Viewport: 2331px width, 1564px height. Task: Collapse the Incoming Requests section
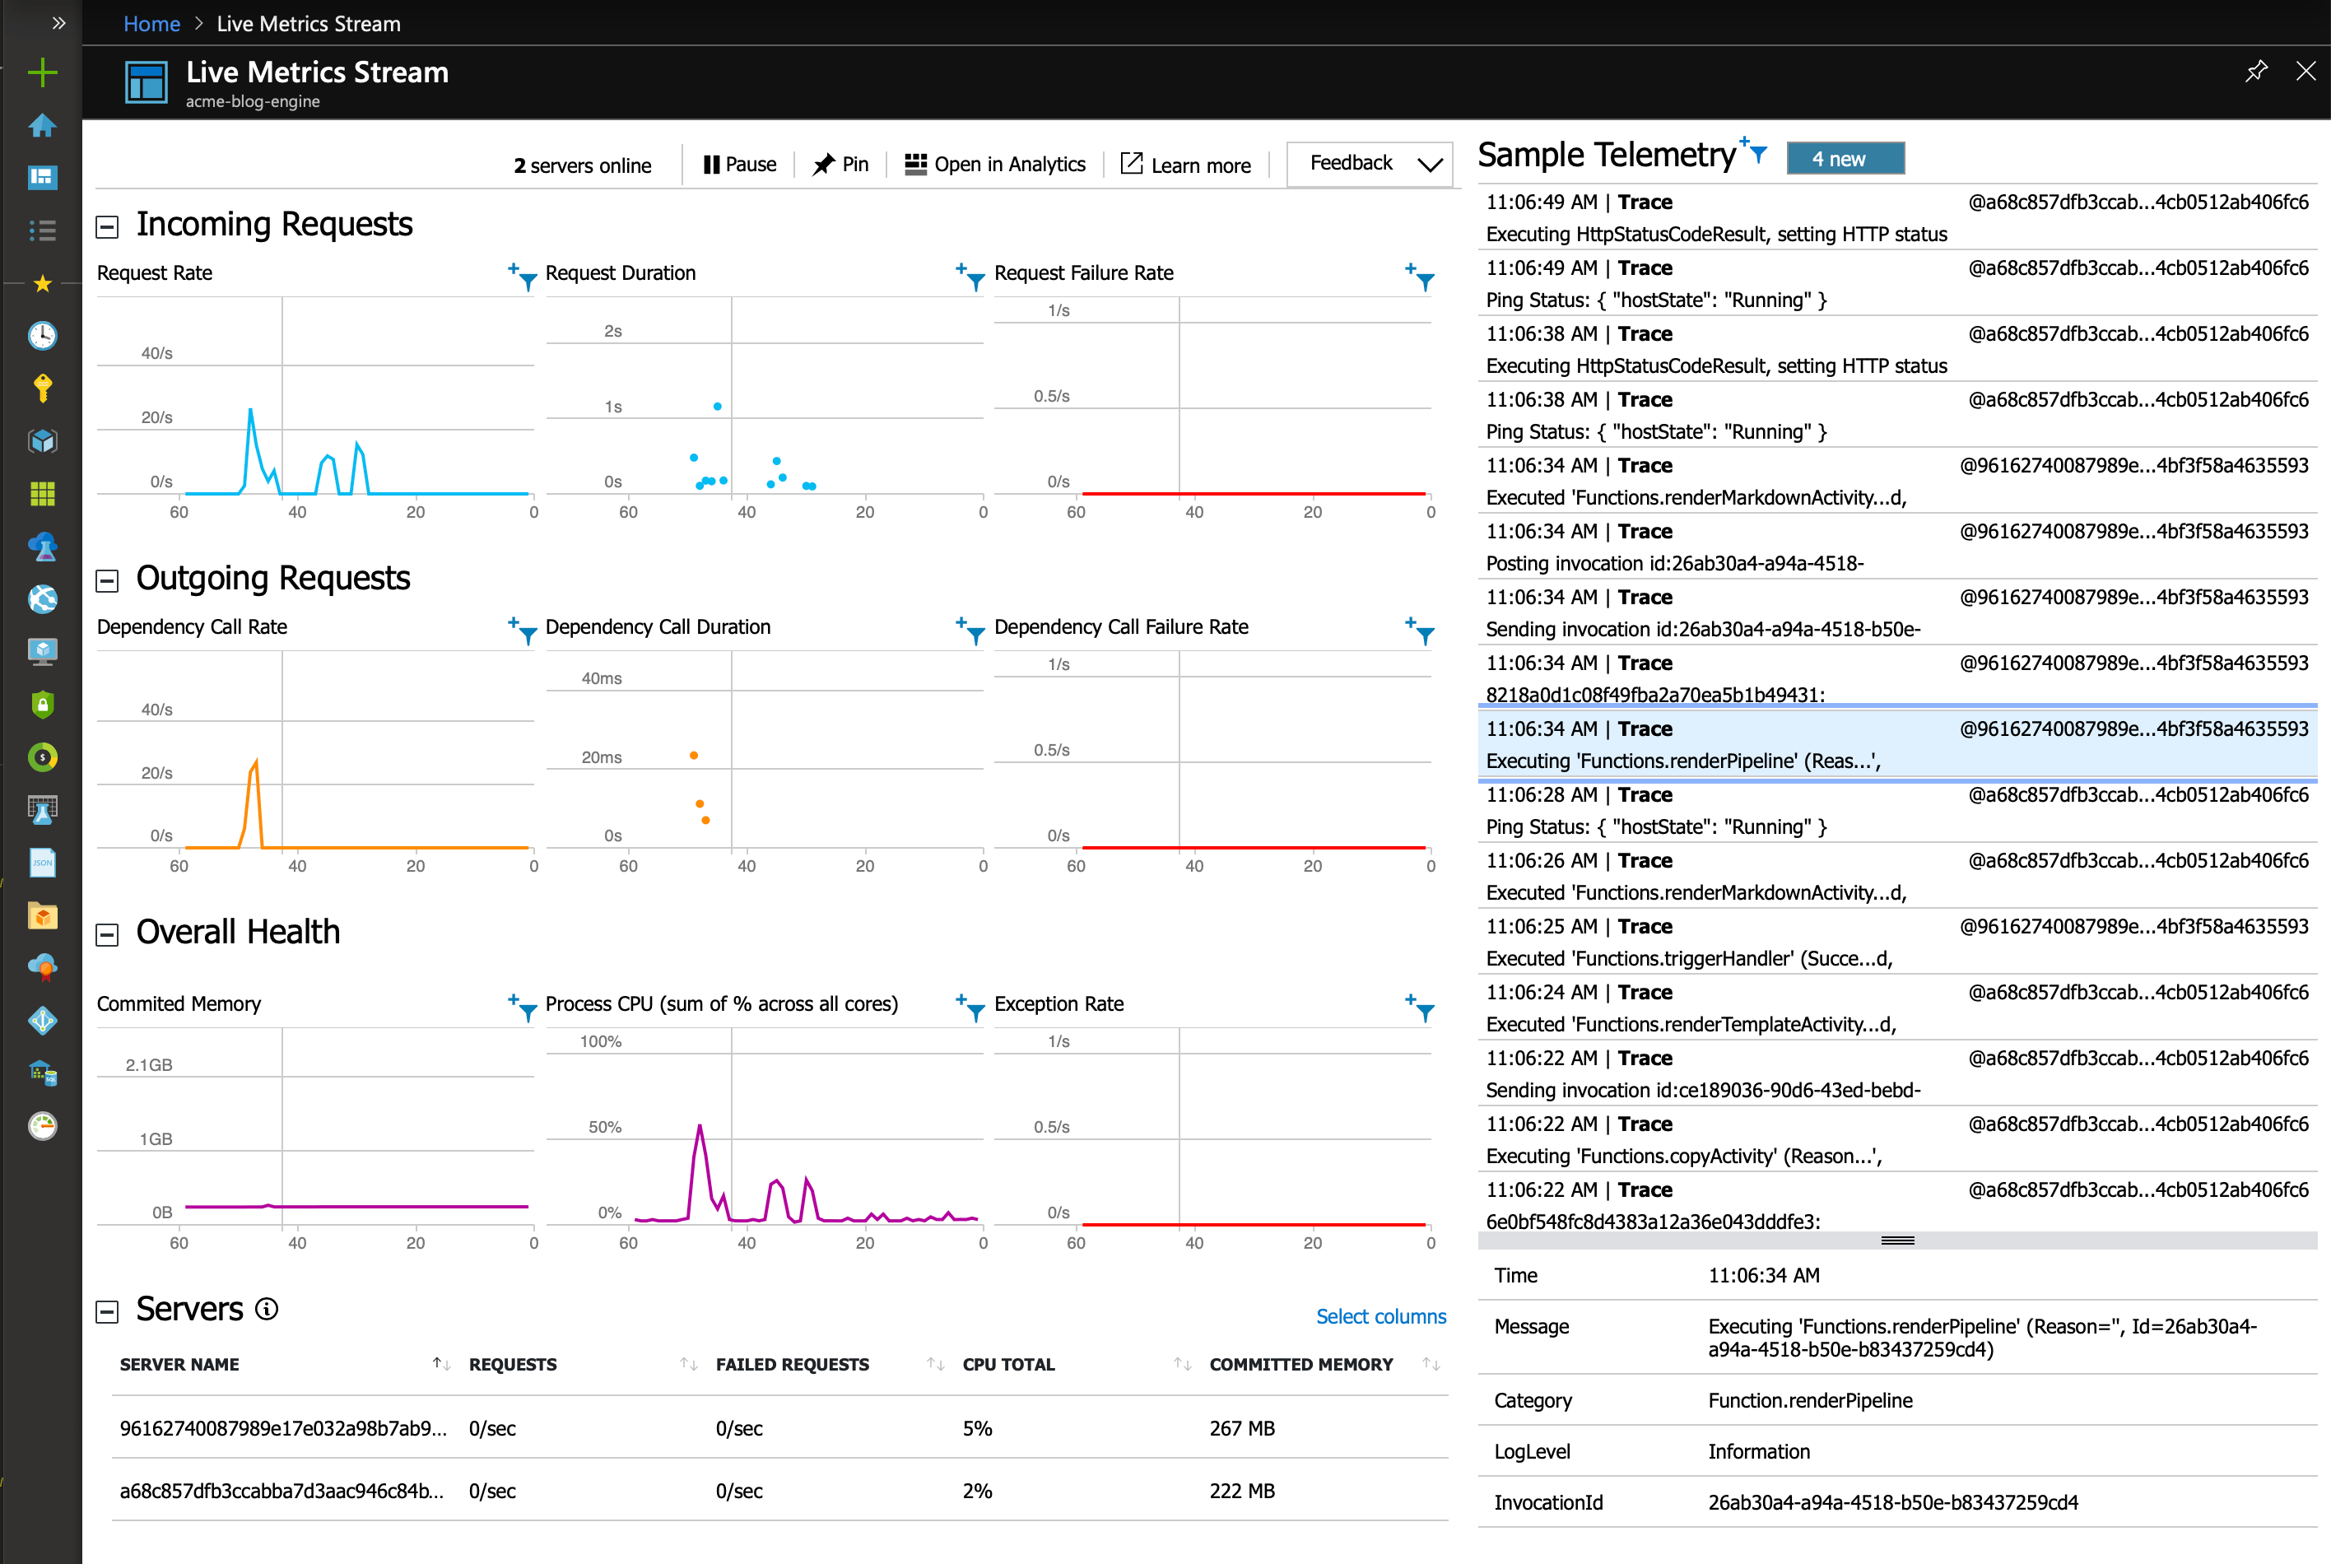(108, 226)
